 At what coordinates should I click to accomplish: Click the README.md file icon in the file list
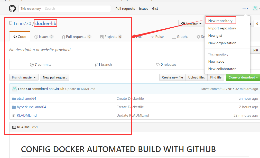pos(14,116)
